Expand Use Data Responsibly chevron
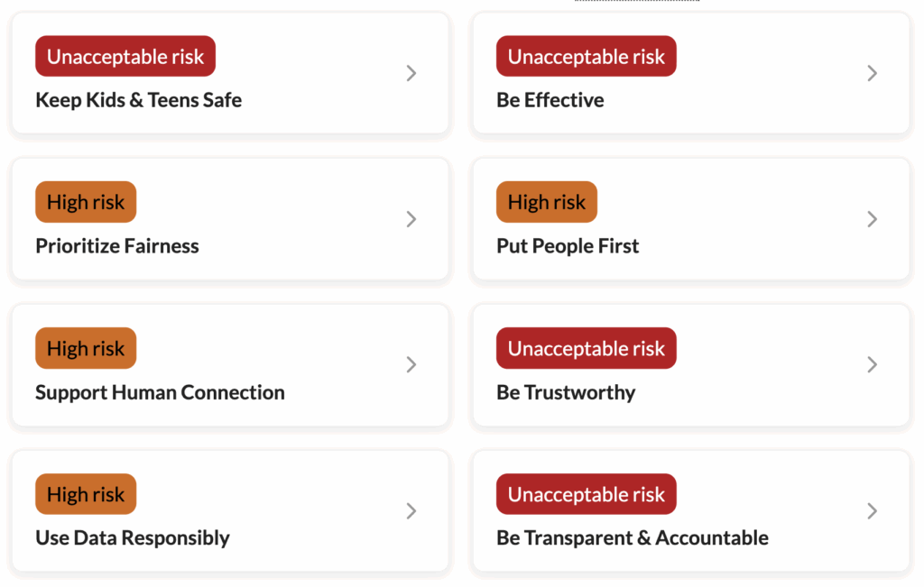Image resolution: width=924 pixels, height=587 pixels. point(411,511)
